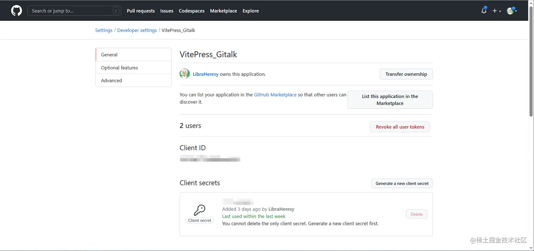This screenshot has width=534, height=251.
Task: Click the VitePress_Gitalk breadcrumb text
Action: [178, 30]
